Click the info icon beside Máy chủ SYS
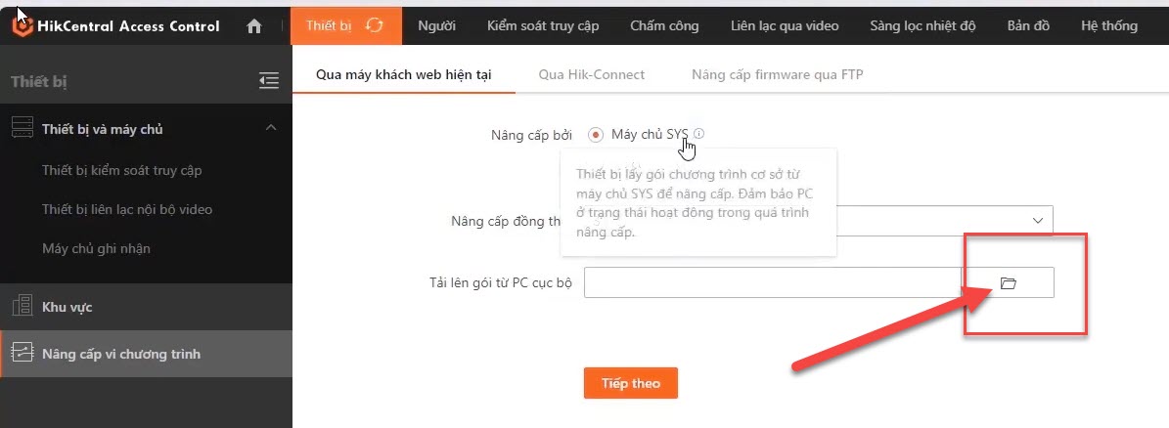 [x=698, y=134]
